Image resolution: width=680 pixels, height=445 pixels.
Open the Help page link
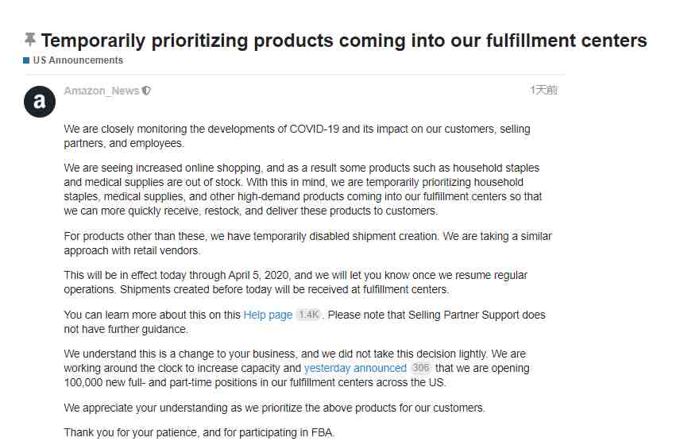pos(268,315)
